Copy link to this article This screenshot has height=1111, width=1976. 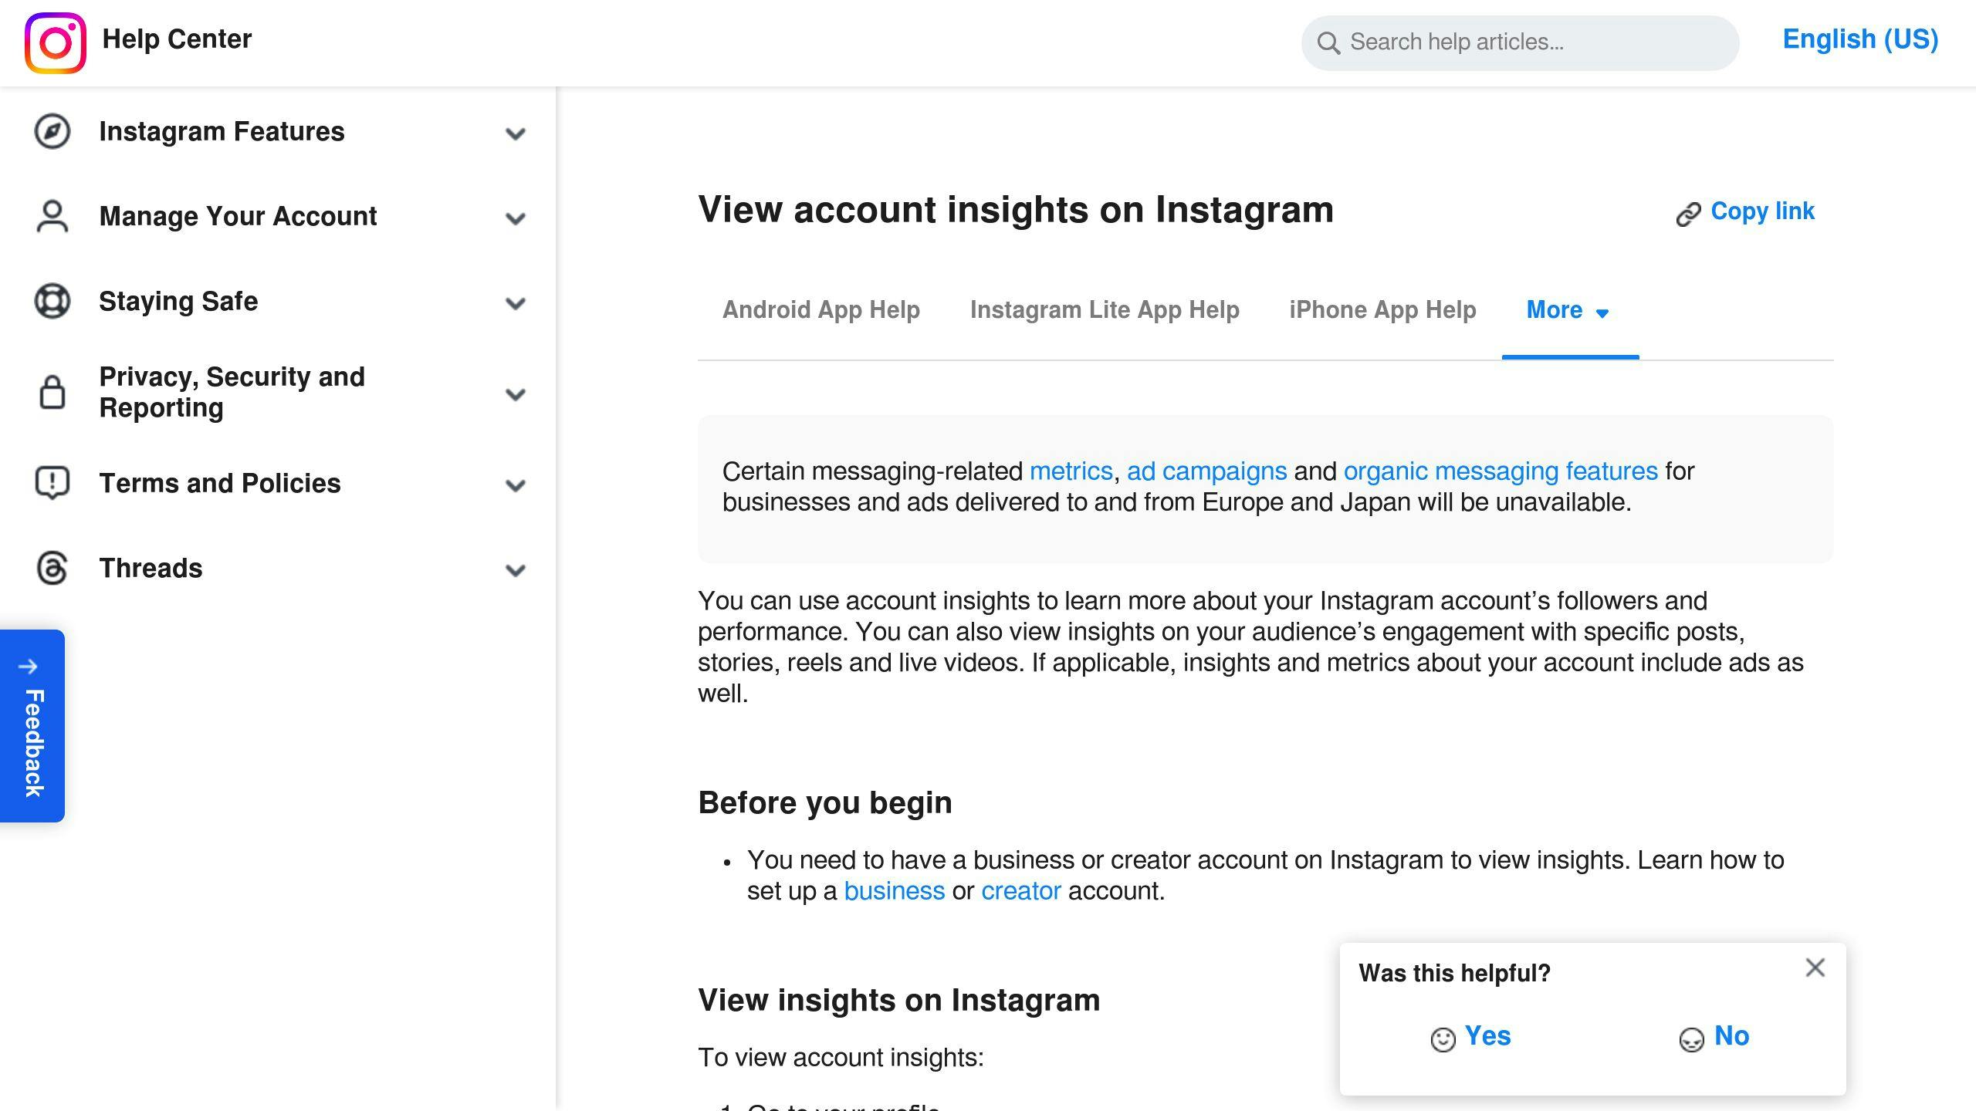[1746, 211]
